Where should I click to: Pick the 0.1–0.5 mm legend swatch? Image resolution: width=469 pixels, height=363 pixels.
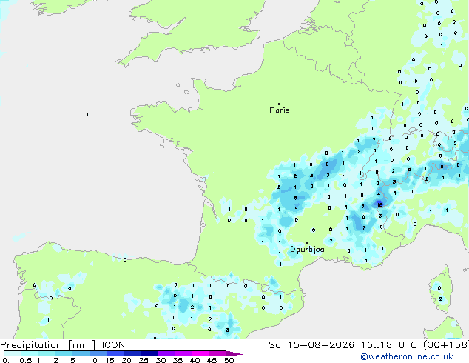click(13, 353)
